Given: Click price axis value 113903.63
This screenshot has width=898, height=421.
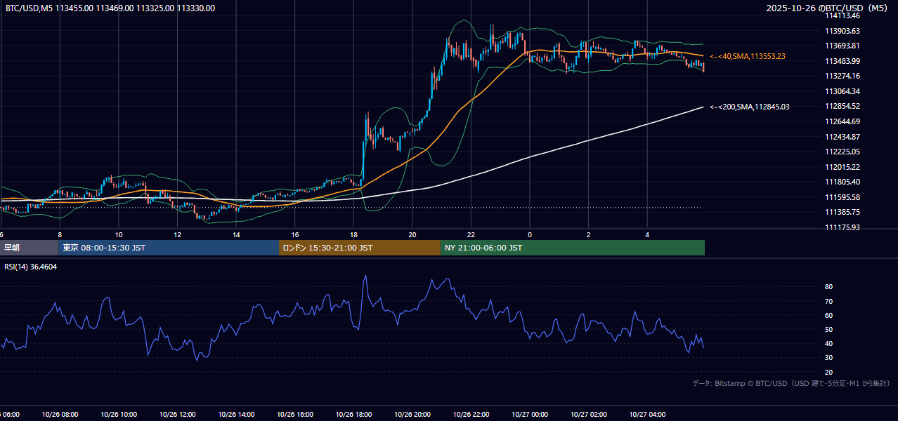Looking at the screenshot, I should (x=842, y=31).
